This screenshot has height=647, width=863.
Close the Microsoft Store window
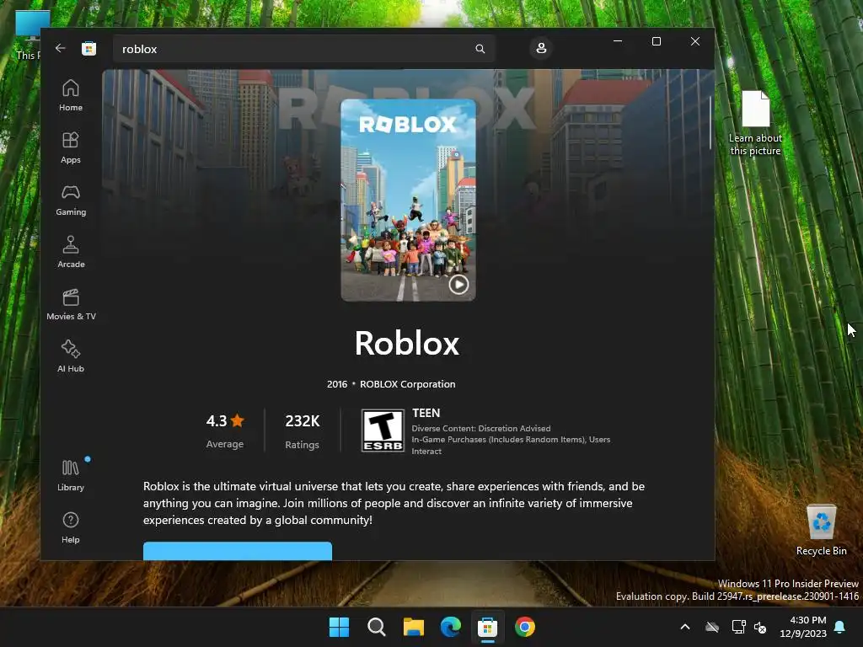coord(695,41)
